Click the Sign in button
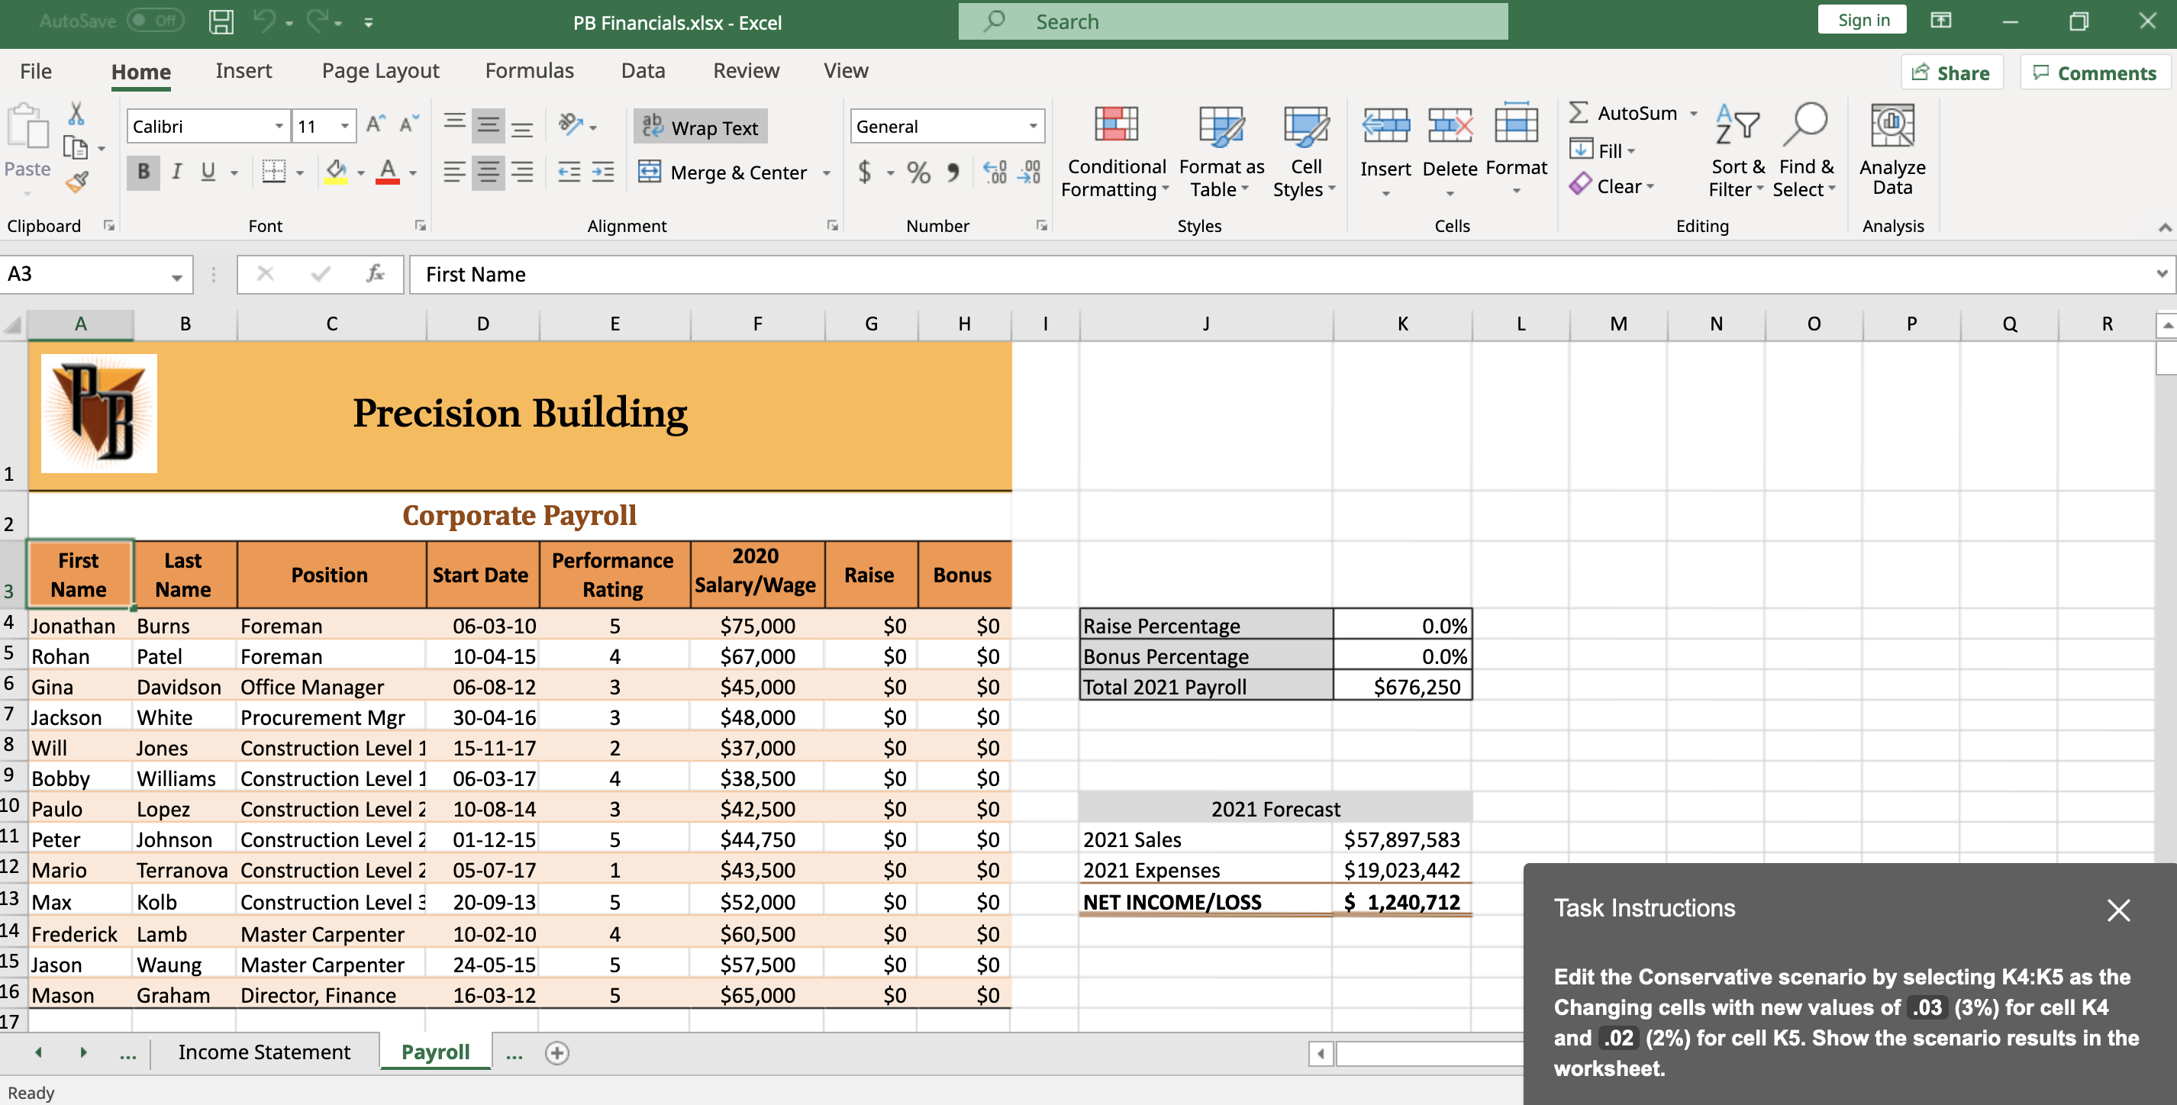The width and height of the screenshot is (2177, 1105). tap(1863, 21)
